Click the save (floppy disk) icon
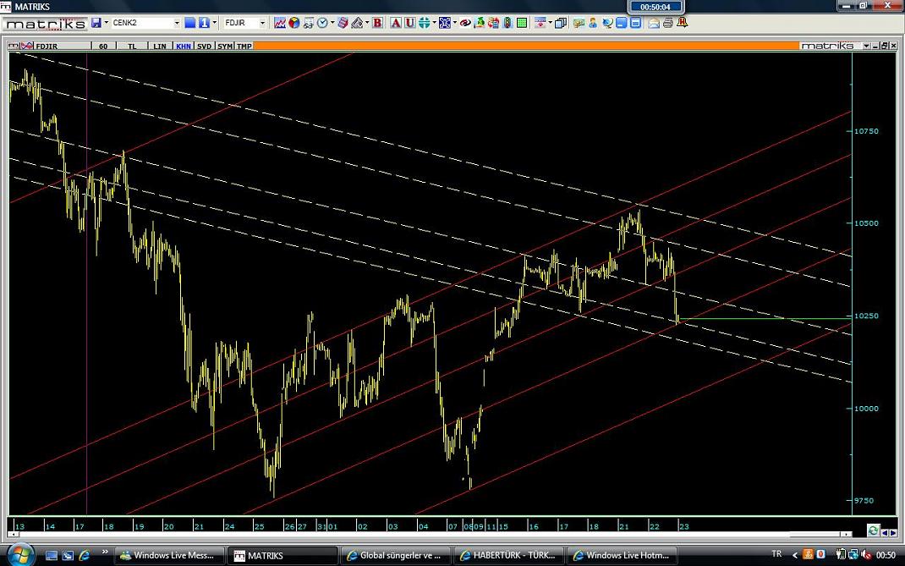Screen dimensions: 905x566 pos(96,23)
